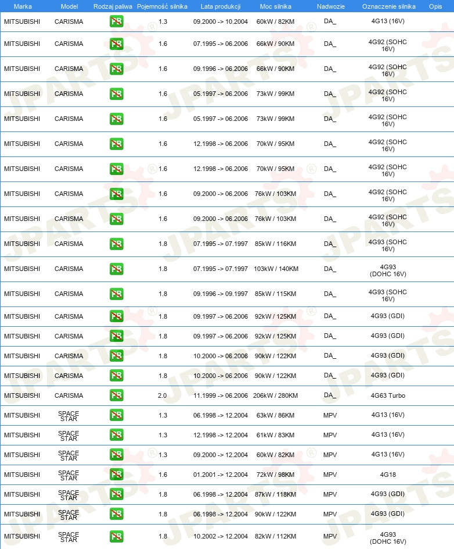The width and height of the screenshot is (454, 549).
Task: Select the 4G18 engine code cell
Action: point(388,475)
